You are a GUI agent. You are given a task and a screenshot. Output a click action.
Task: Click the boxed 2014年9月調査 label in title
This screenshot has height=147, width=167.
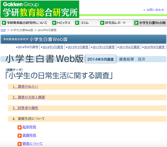101,59
